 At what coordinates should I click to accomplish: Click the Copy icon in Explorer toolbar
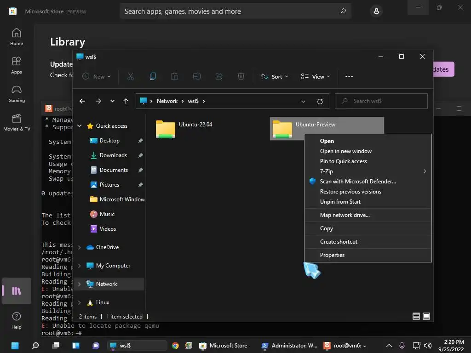tap(153, 77)
